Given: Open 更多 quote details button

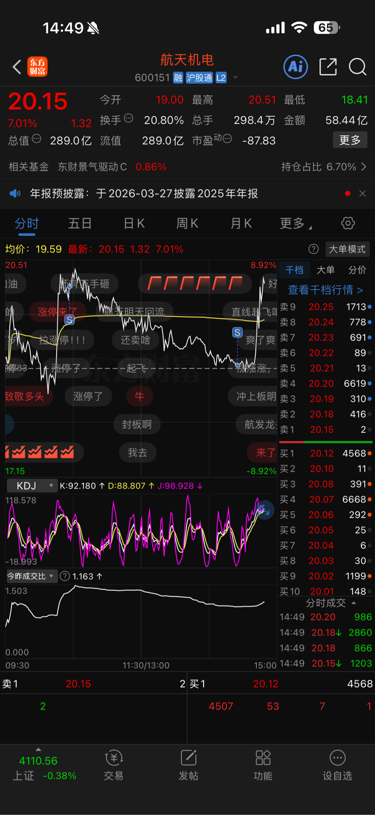Looking at the screenshot, I should pos(350,140).
